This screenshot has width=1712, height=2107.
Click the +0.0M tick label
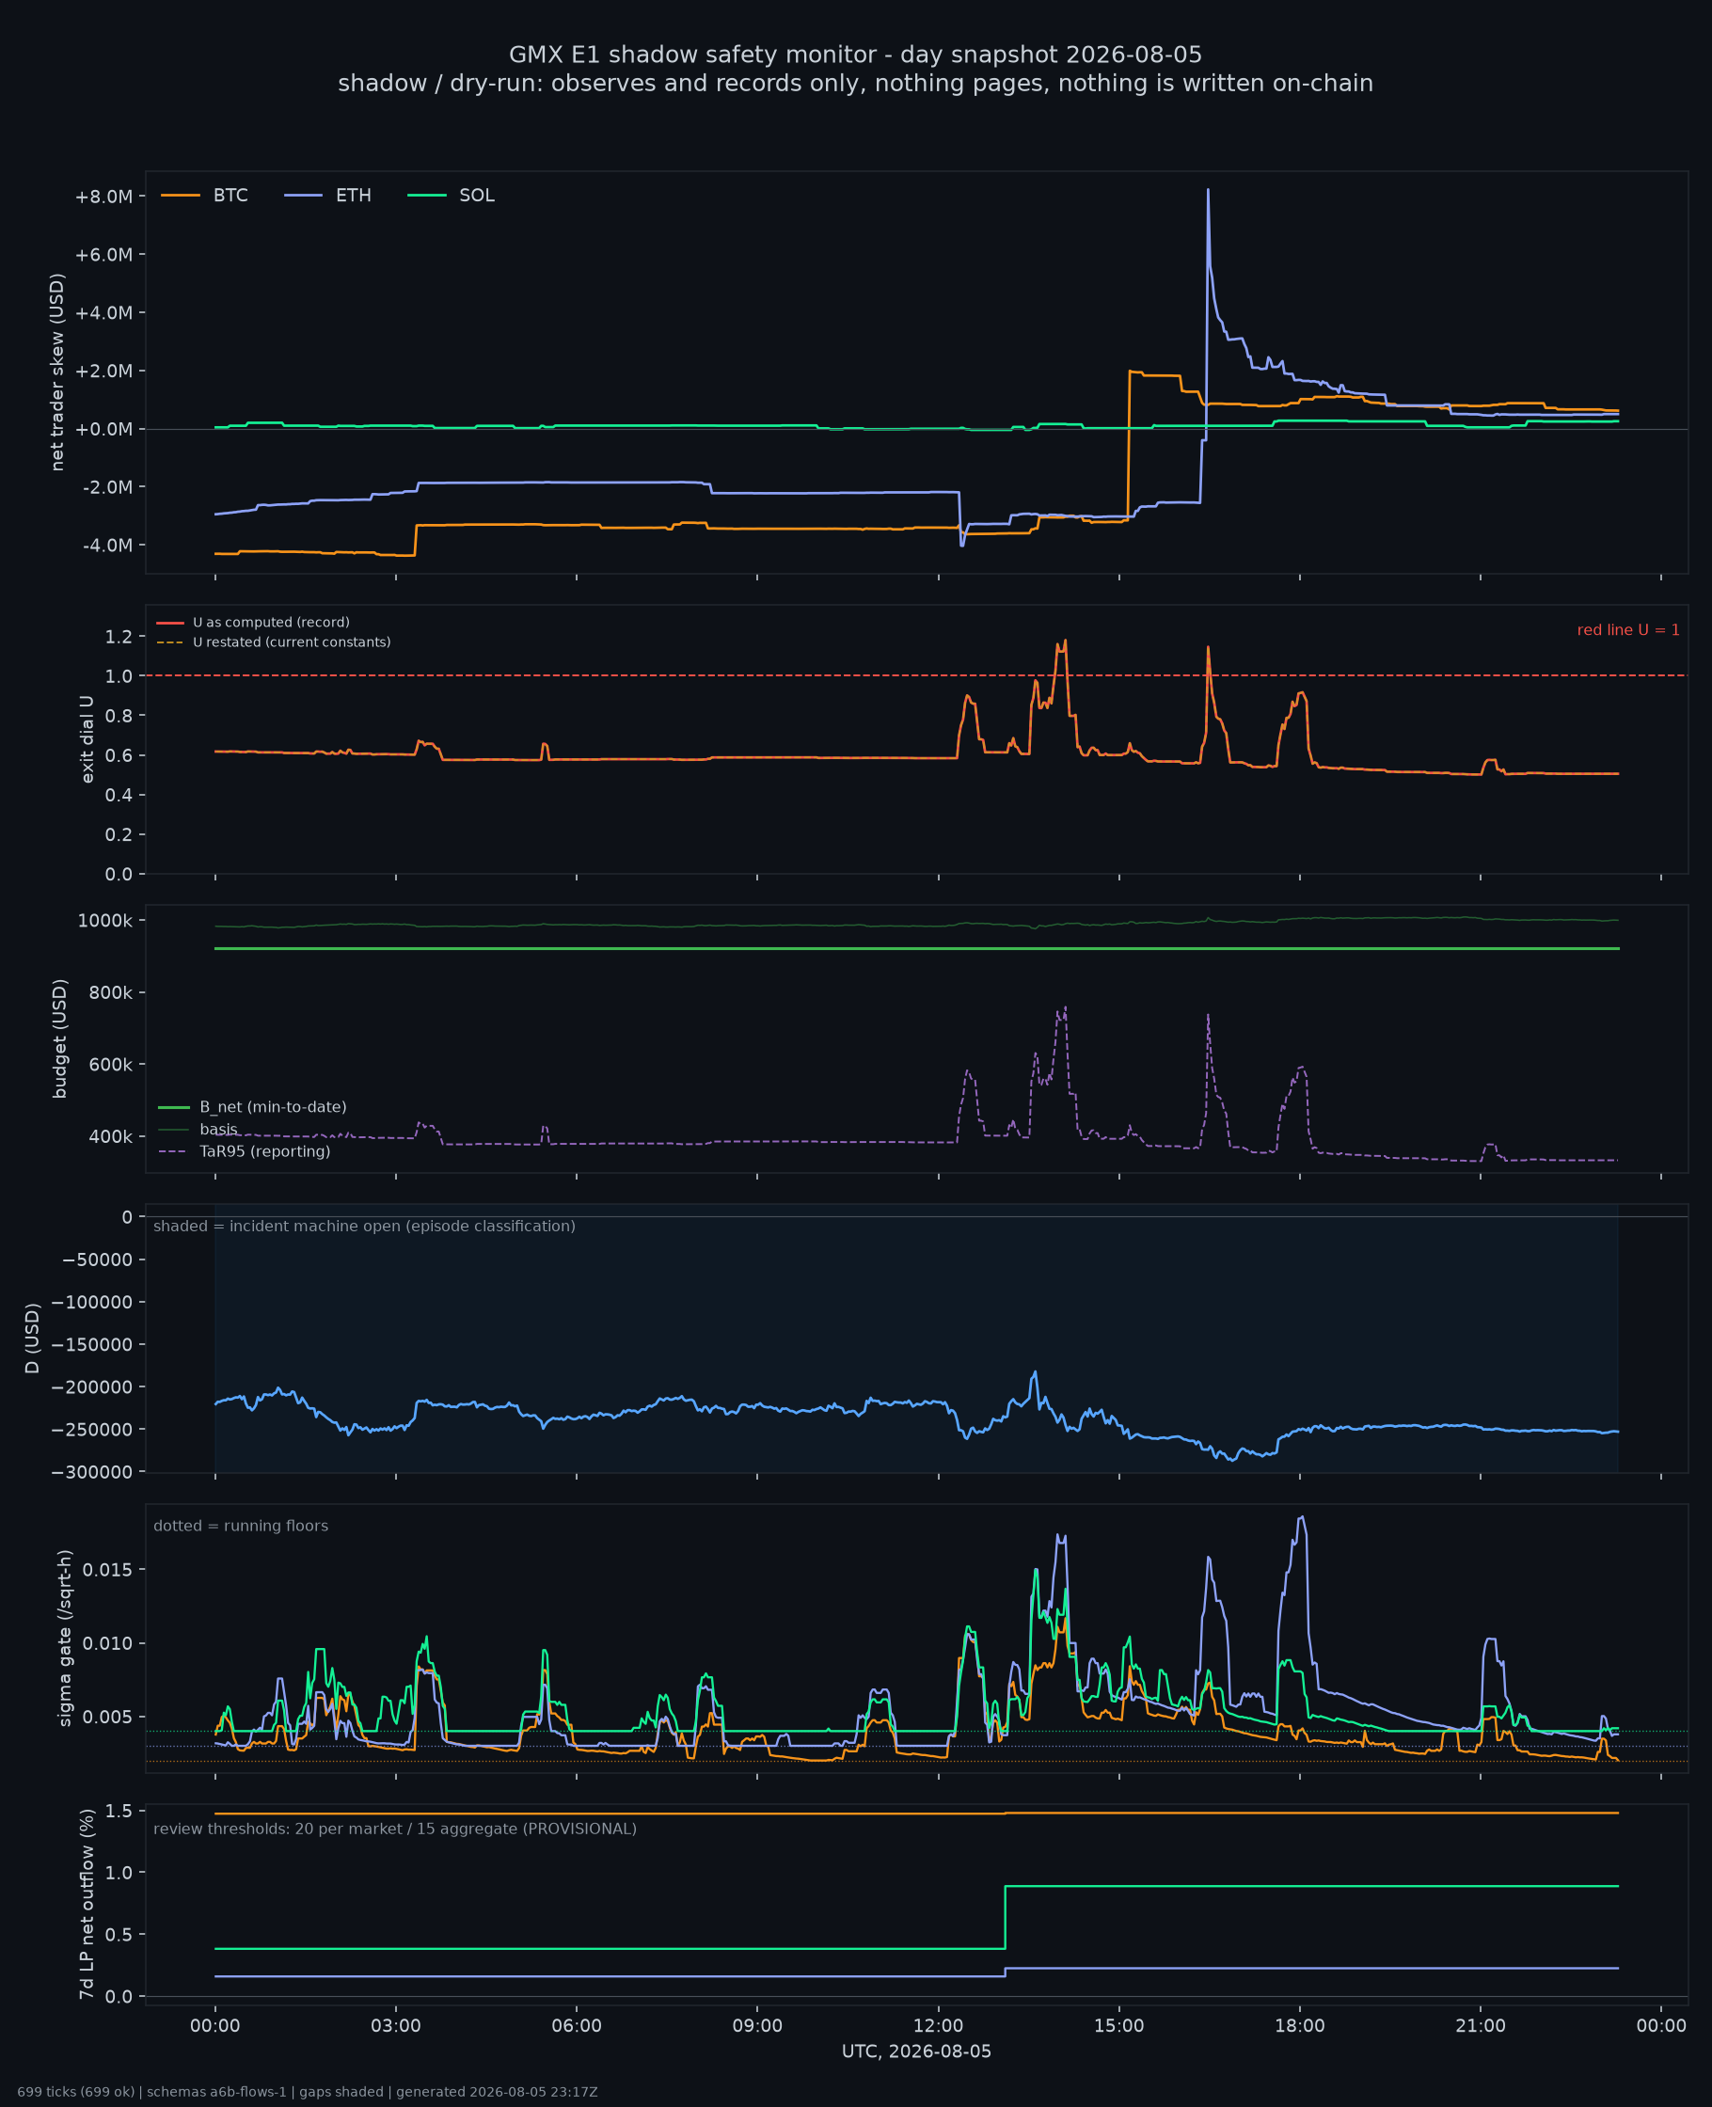pos(103,430)
